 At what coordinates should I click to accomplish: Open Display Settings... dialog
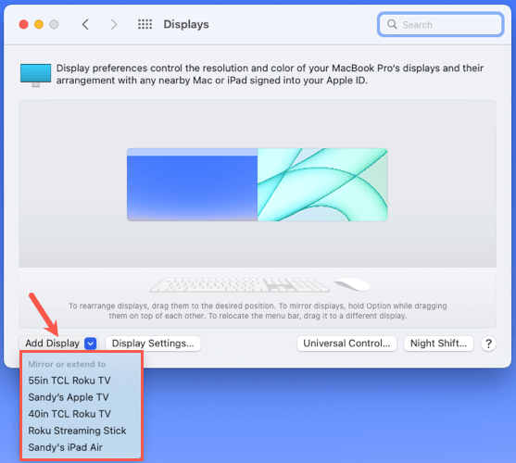tap(153, 344)
